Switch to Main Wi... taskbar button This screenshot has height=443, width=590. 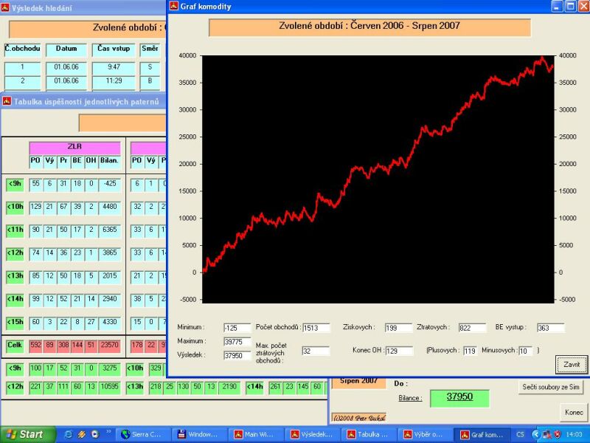[x=256, y=434]
